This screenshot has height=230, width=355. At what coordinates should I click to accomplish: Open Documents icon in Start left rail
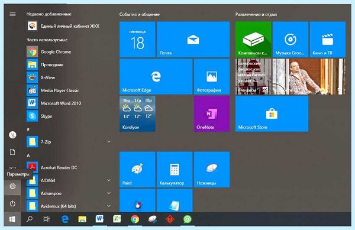pos(12,152)
